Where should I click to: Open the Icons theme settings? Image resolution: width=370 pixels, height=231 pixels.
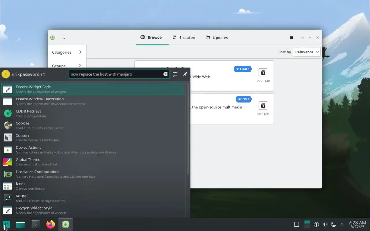click(93, 186)
